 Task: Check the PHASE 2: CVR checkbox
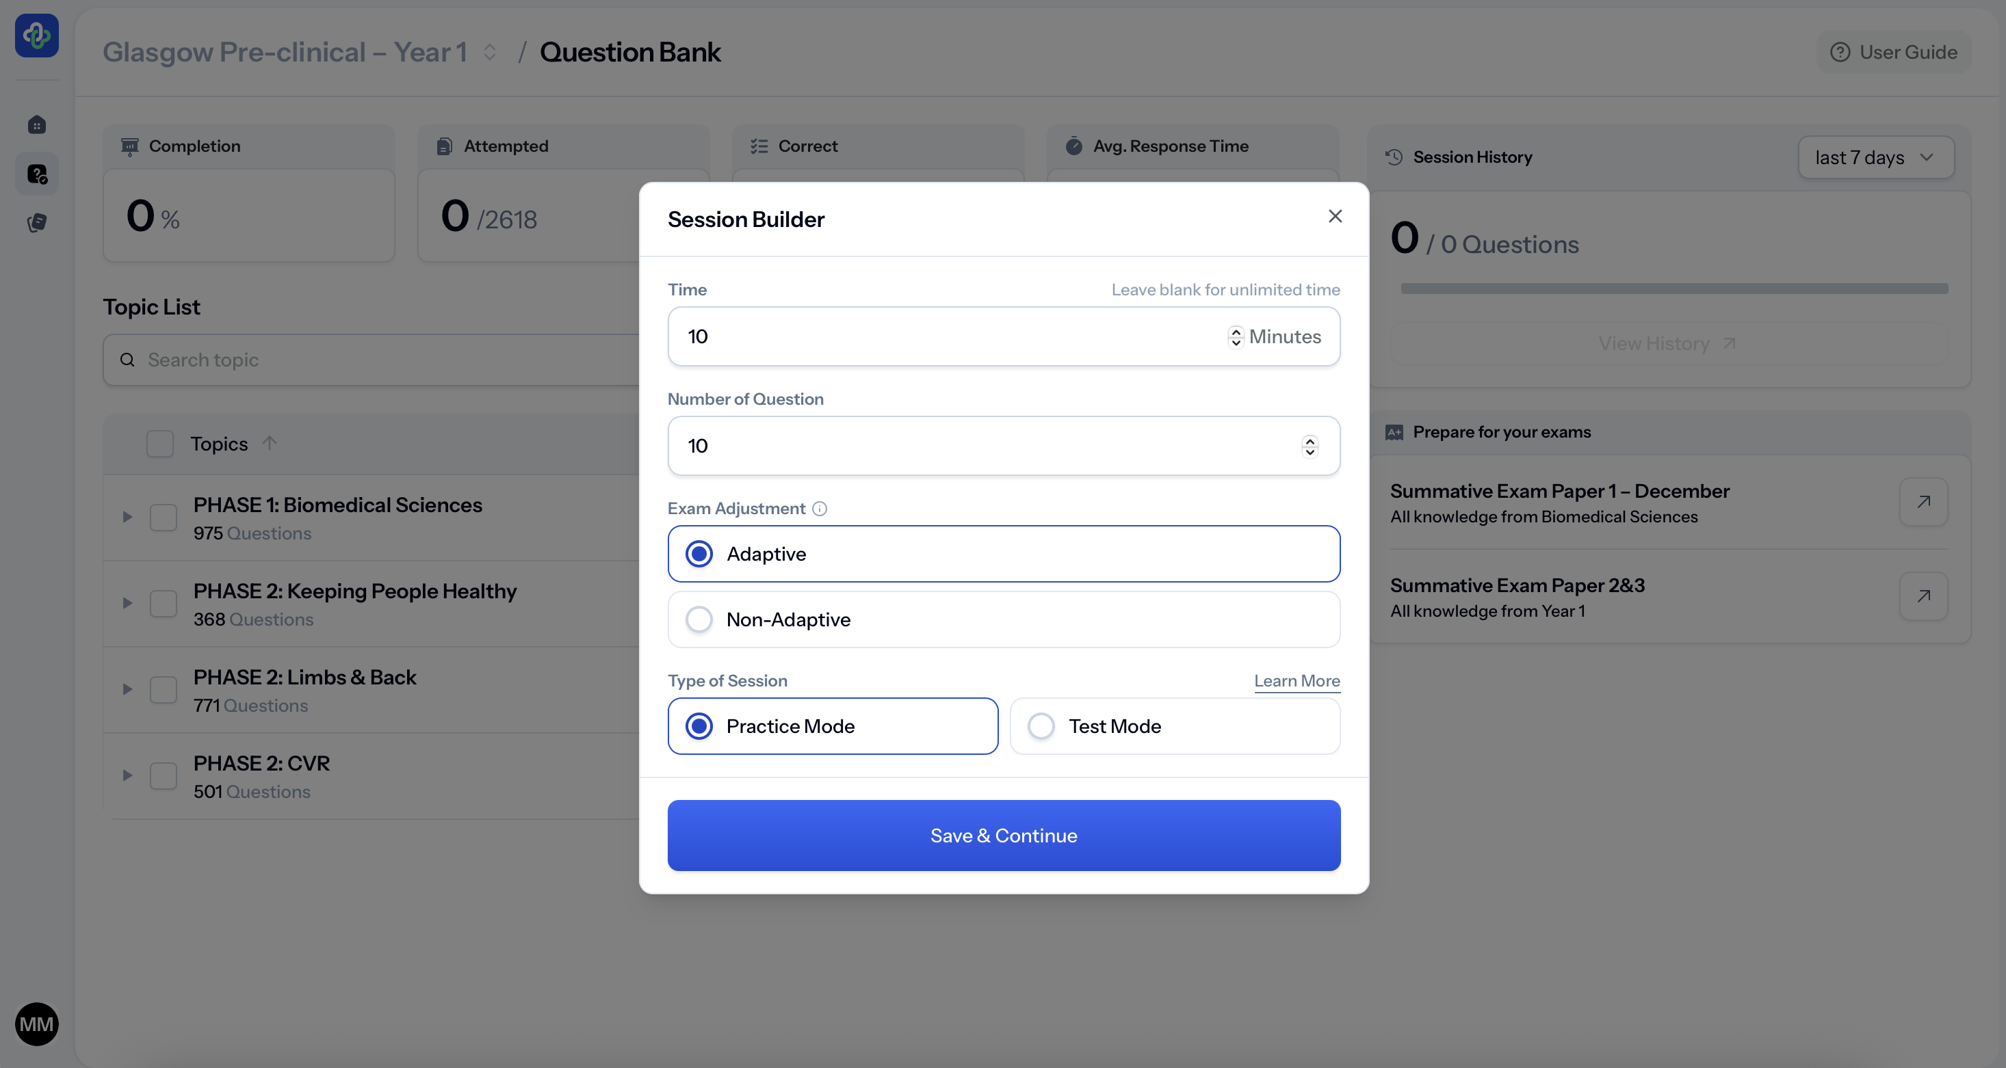pyautogui.click(x=164, y=776)
